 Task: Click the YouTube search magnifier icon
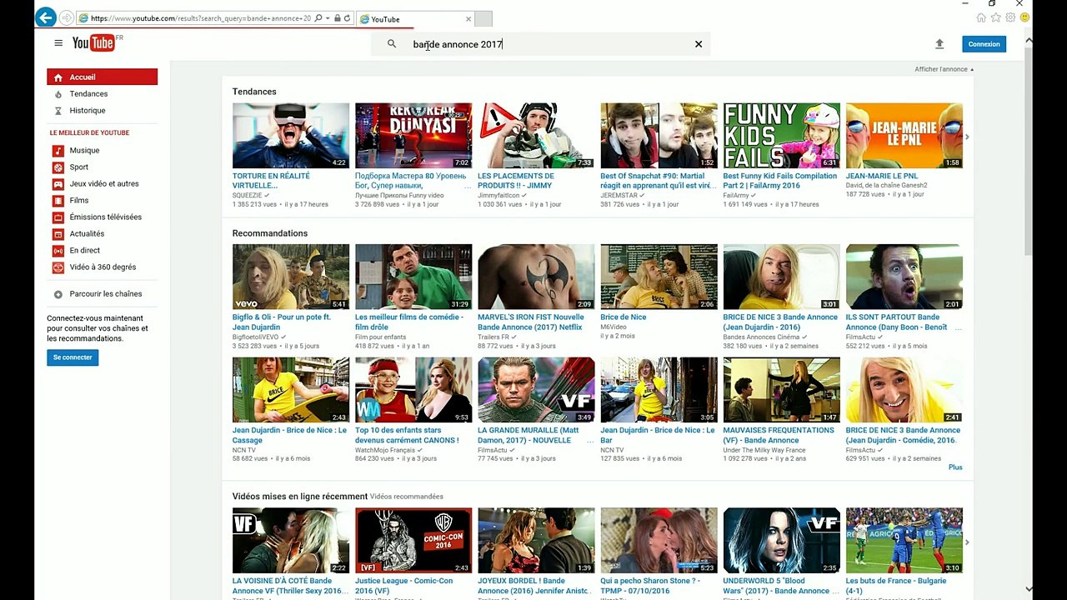coord(392,44)
